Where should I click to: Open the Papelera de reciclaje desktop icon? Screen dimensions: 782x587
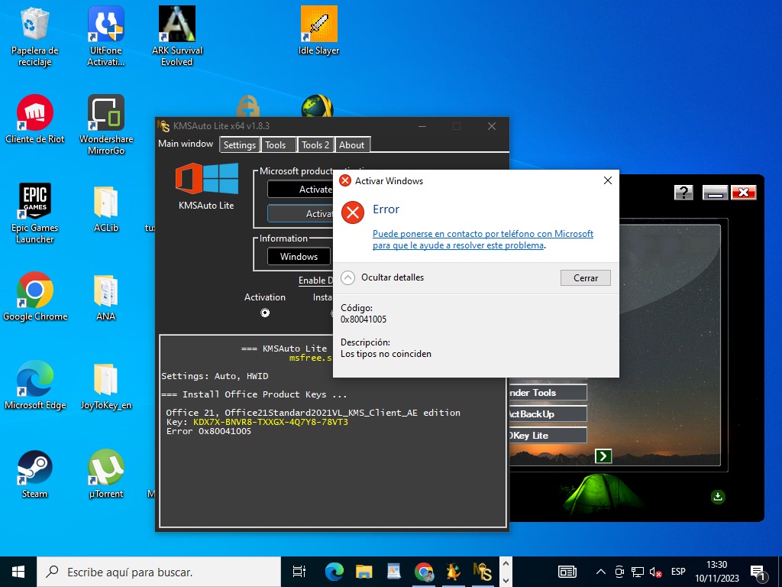(x=34, y=36)
